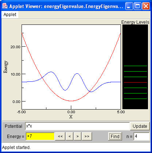The image size is (152, 153).
Task: Select the topmost green energy level line
Action: click(x=135, y=66)
